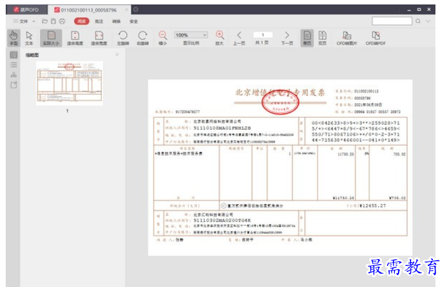
Task: Select page 1 thumbnail
Action: click(x=69, y=83)
